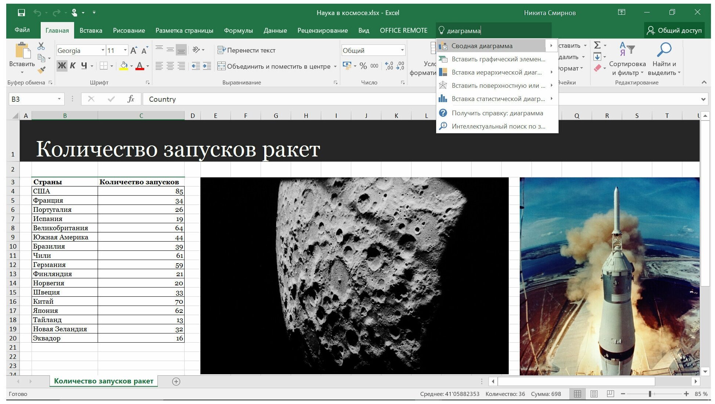The height and width of the screenshot is (404, 715).
Task: Open Найти и выделить menu
Action: pos(664,59)
